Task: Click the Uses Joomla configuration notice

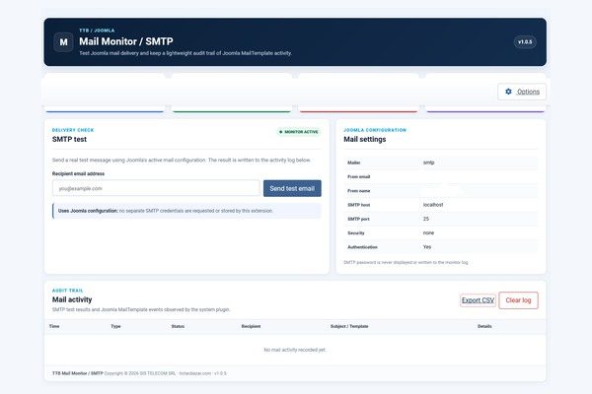Action: (186, 211)
